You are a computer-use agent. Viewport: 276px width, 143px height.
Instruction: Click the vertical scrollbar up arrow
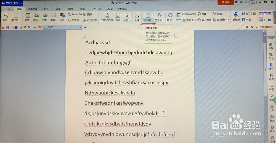click(264, 35)
